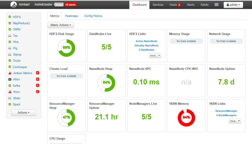Viewport: 252px width, 144px height.
Task: Click the green status icon beside HDFS
Action: pyautogui.click(x=10, y=17)
